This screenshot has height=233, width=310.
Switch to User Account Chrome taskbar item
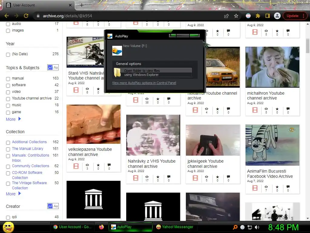[73, 227]
